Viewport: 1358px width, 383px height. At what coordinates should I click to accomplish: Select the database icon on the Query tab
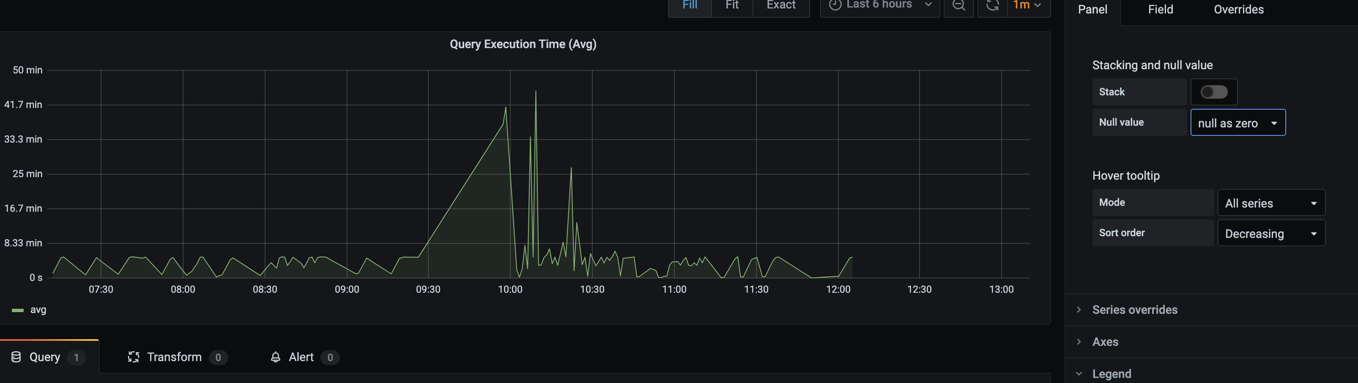tap(16, 357)
